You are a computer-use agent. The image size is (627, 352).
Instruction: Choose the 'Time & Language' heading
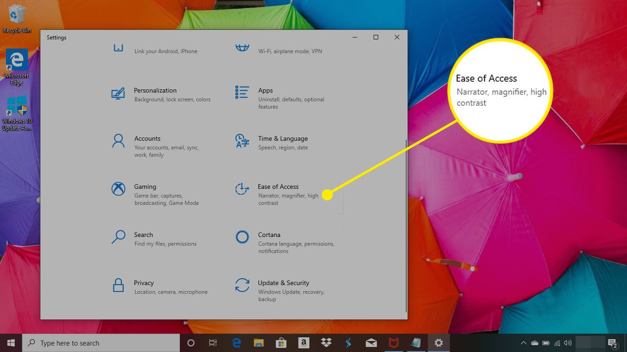(283, 138)
